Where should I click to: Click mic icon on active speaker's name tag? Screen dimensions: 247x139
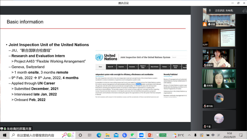(x=205, y=86)
